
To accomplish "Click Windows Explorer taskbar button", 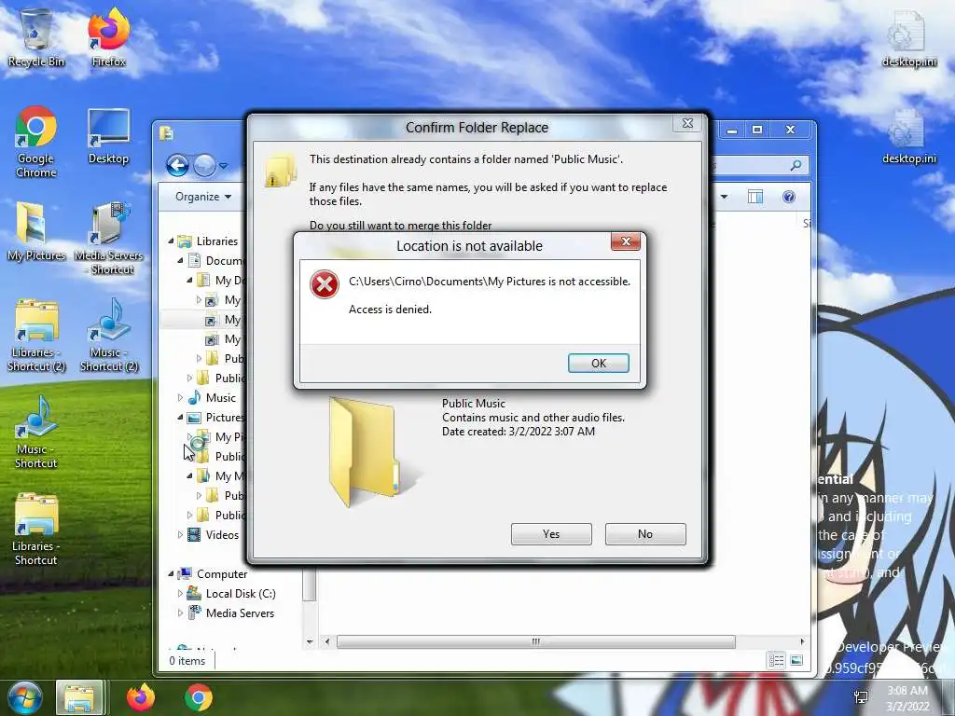I will click(79, 697).
